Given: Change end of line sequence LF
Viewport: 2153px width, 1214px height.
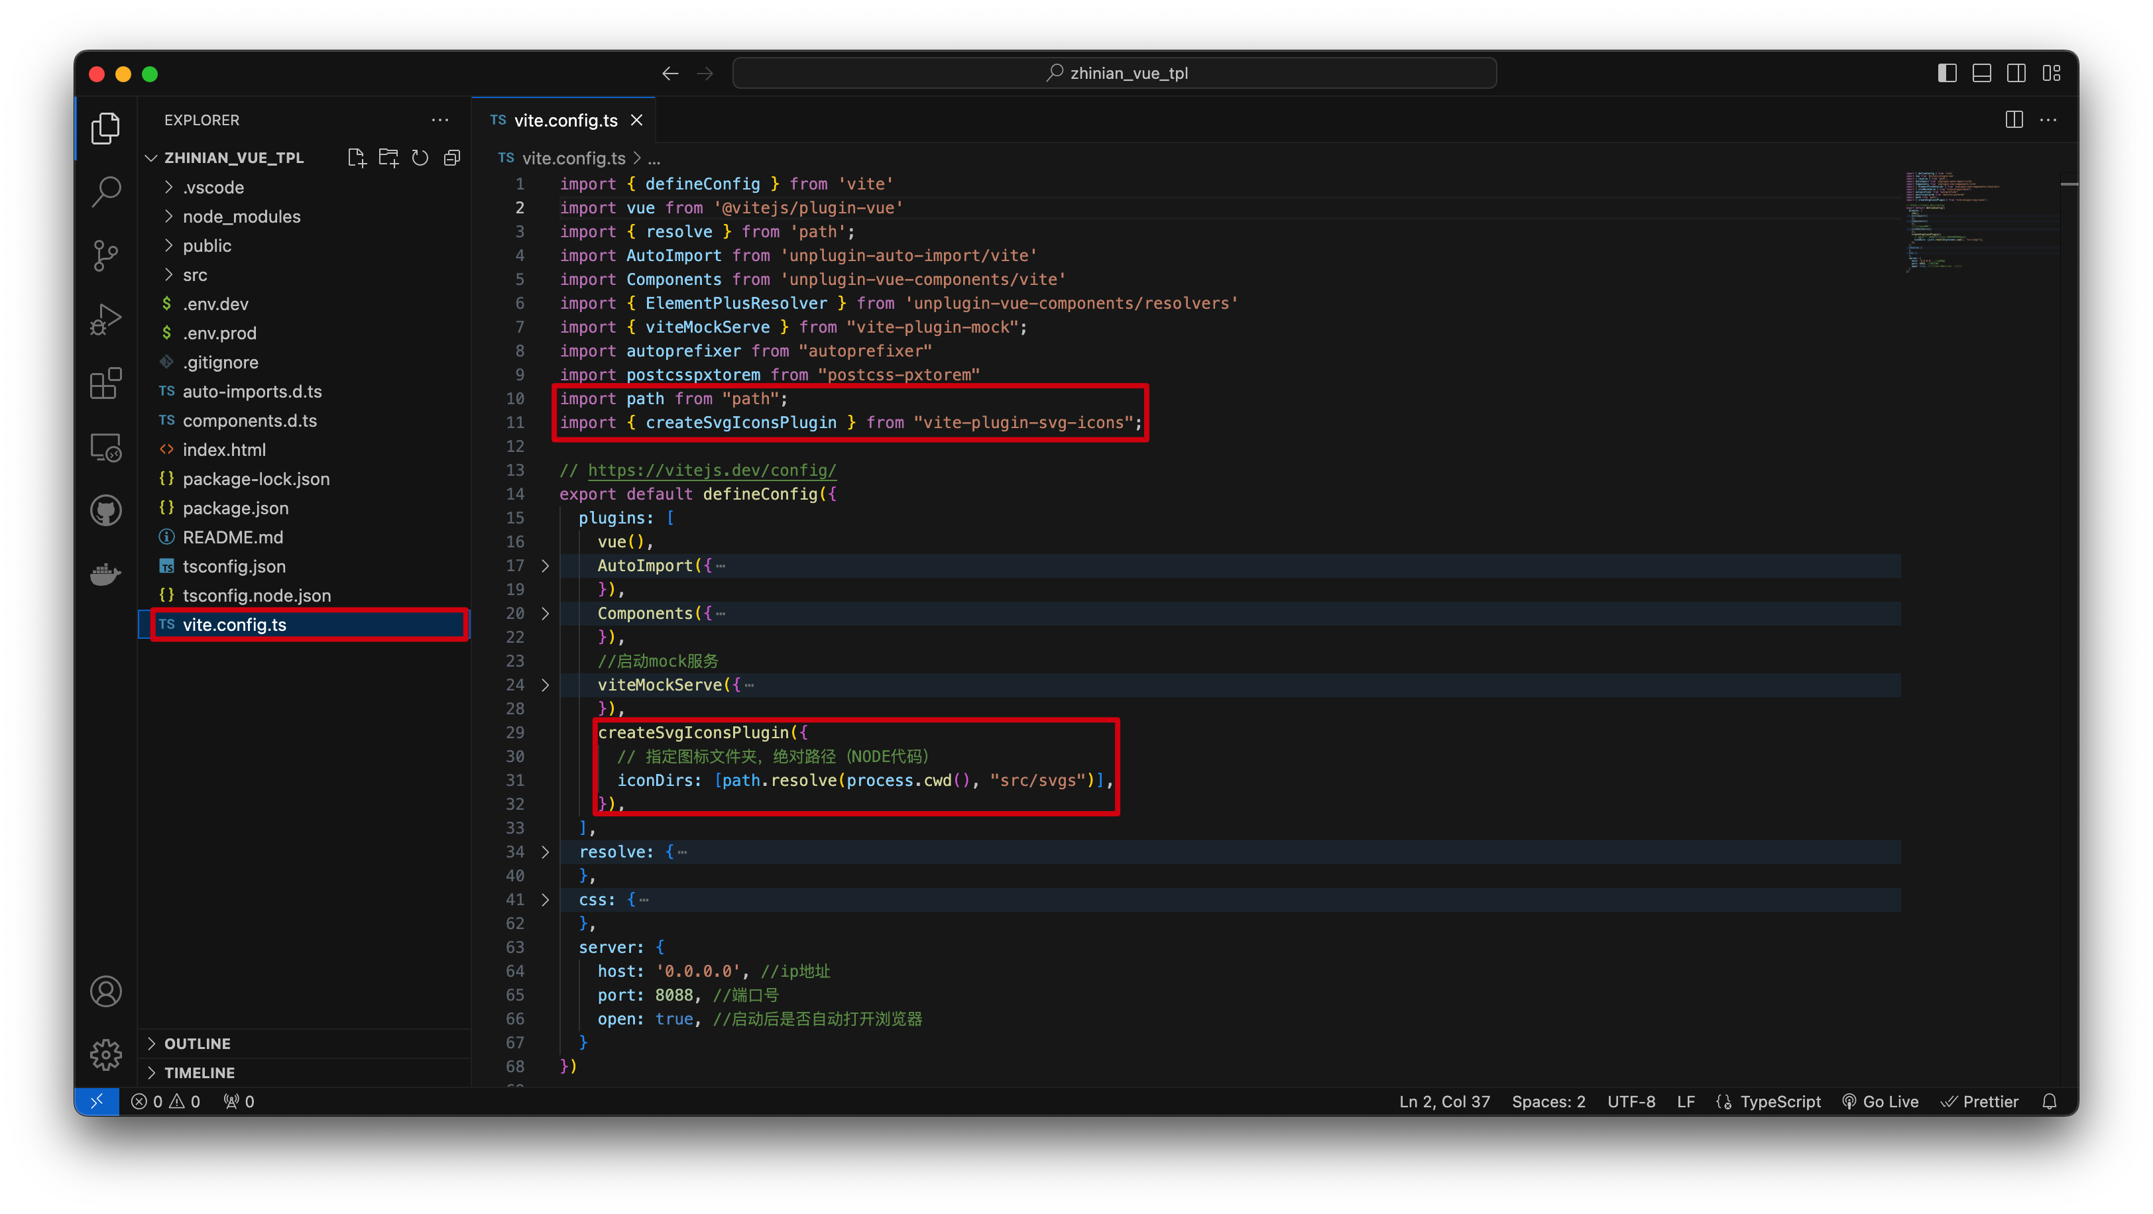Looking at the screenshot, I should (x=1686, y=1101).
